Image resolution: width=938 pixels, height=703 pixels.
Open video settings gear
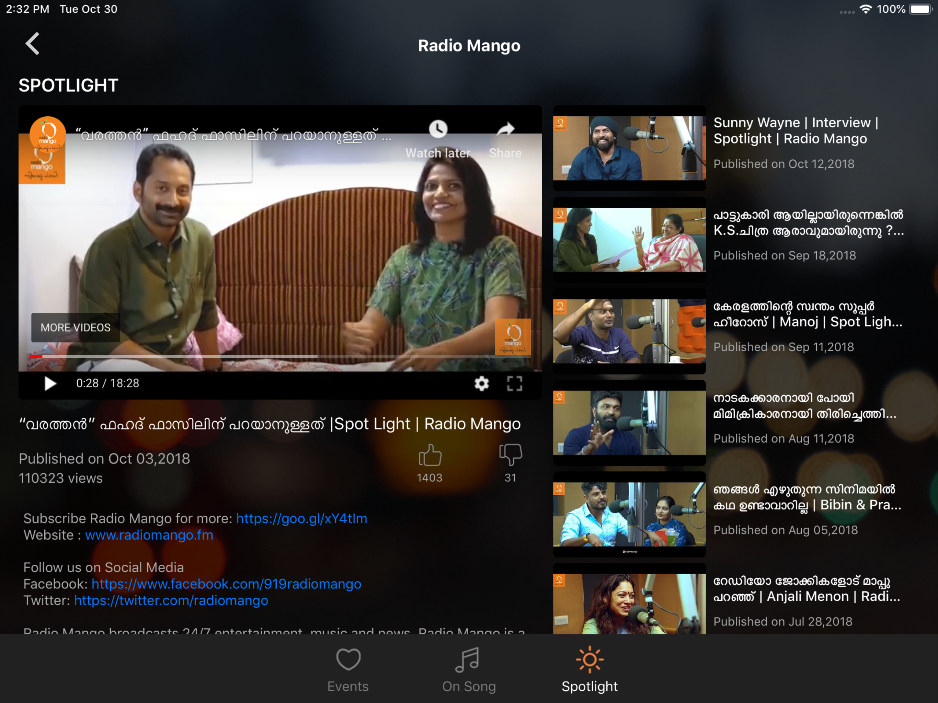click(481, 383)
